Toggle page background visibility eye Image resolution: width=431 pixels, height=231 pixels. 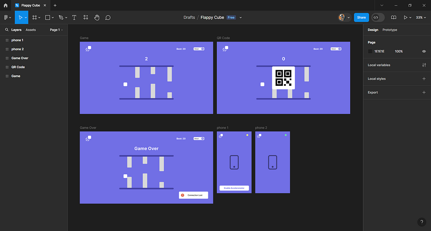click(x=424, y=51)
